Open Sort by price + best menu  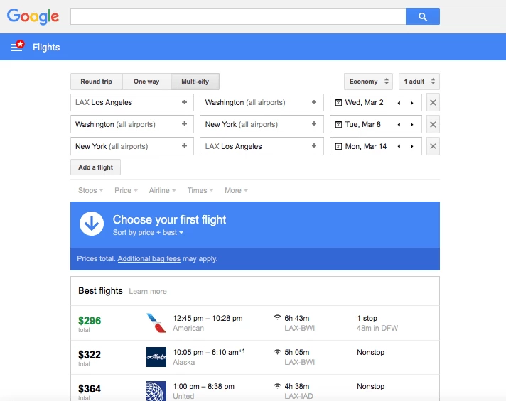point(148,232)
